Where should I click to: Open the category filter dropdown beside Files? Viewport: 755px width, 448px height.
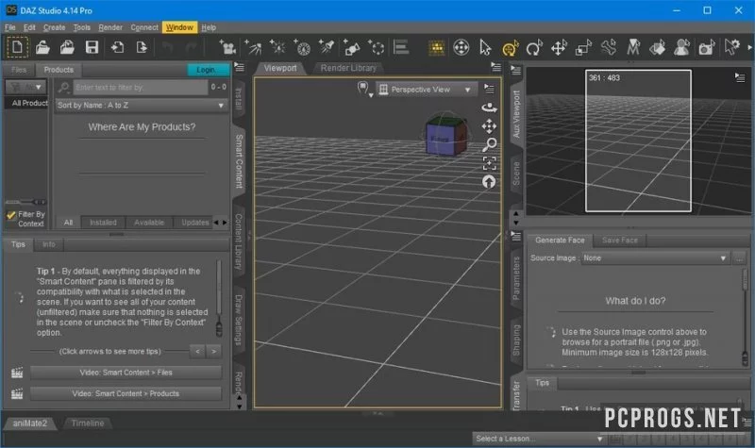[25, 87]
